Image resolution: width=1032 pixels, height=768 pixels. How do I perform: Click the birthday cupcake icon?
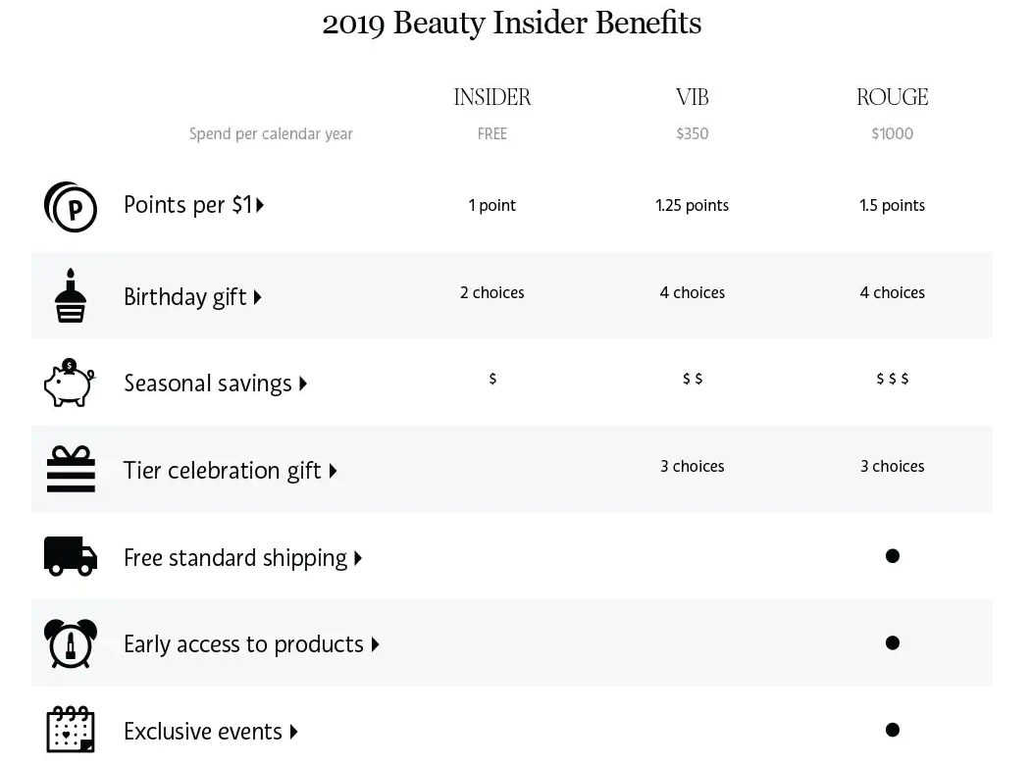click(x=71, y=295)
